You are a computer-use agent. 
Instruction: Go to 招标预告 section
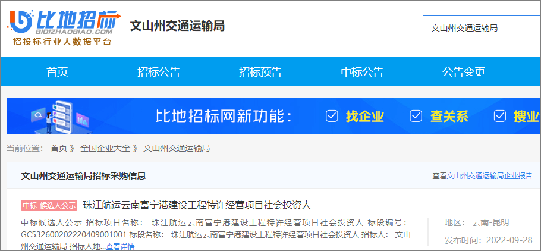pyautogui.click(x=260, y=72)
